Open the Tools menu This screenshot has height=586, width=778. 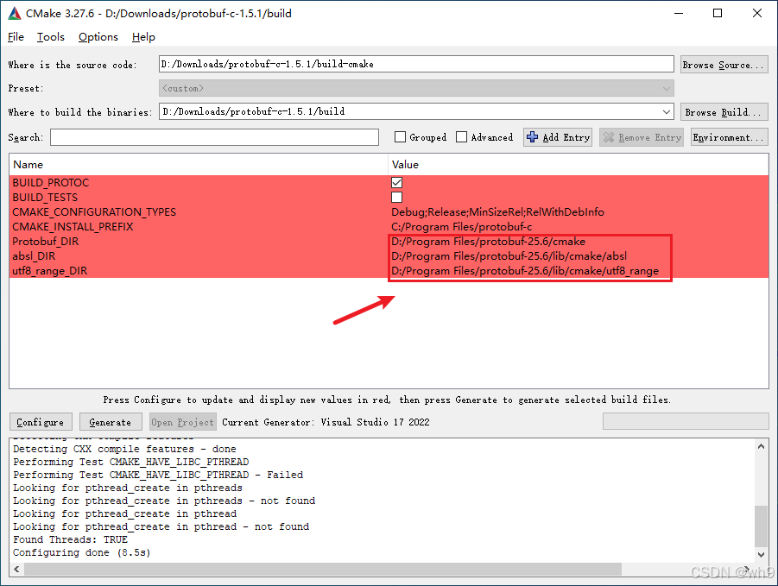[50, 37]
